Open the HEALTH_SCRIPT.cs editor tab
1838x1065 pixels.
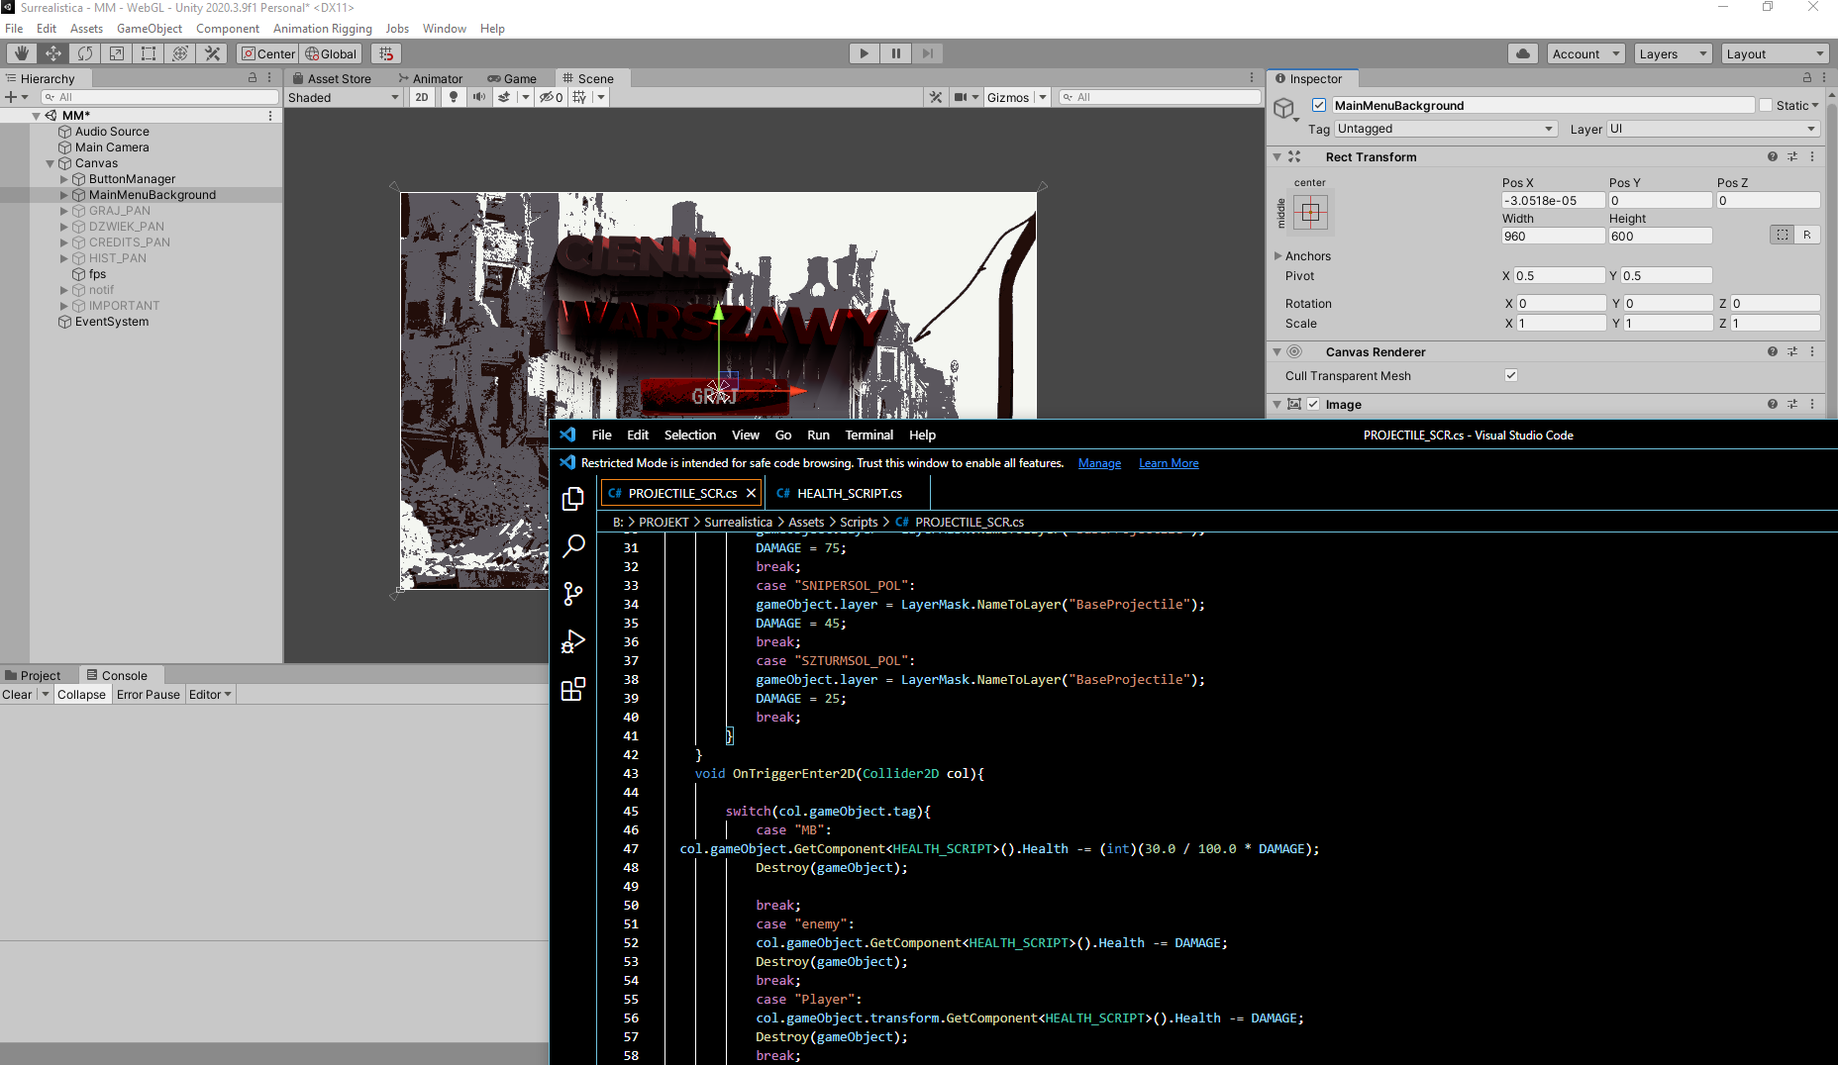(849, 493)
